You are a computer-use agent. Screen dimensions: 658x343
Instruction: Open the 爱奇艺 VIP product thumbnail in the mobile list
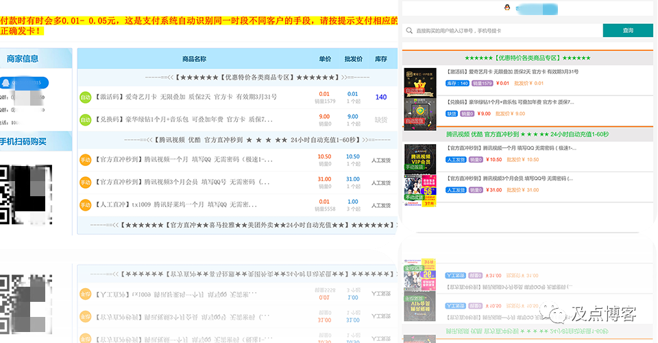pyautogui.click(x=420, y=83)
